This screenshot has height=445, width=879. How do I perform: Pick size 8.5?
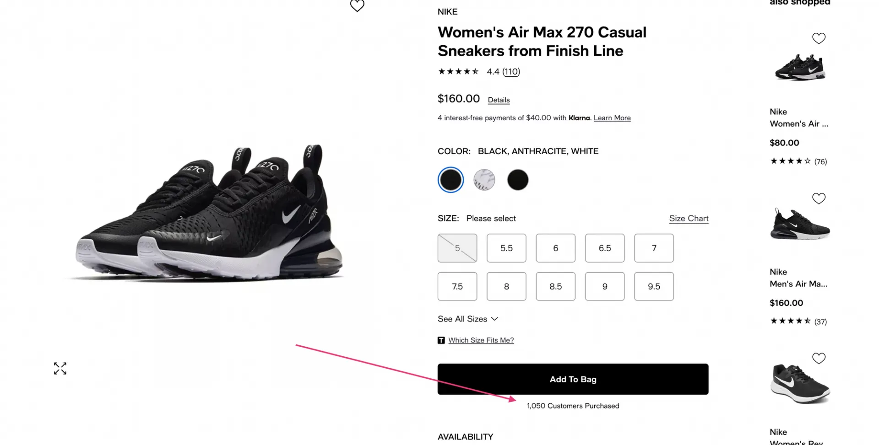[x=555, y=286]
